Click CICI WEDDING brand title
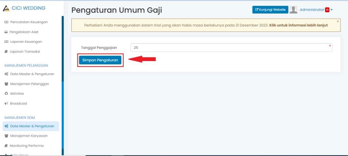Screen dimensions: 348x156 coord(29,8)
